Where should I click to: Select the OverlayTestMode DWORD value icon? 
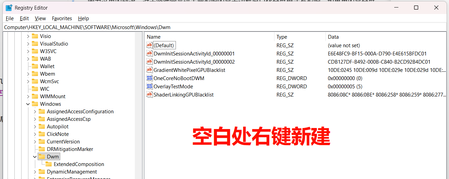pos(149,86)
